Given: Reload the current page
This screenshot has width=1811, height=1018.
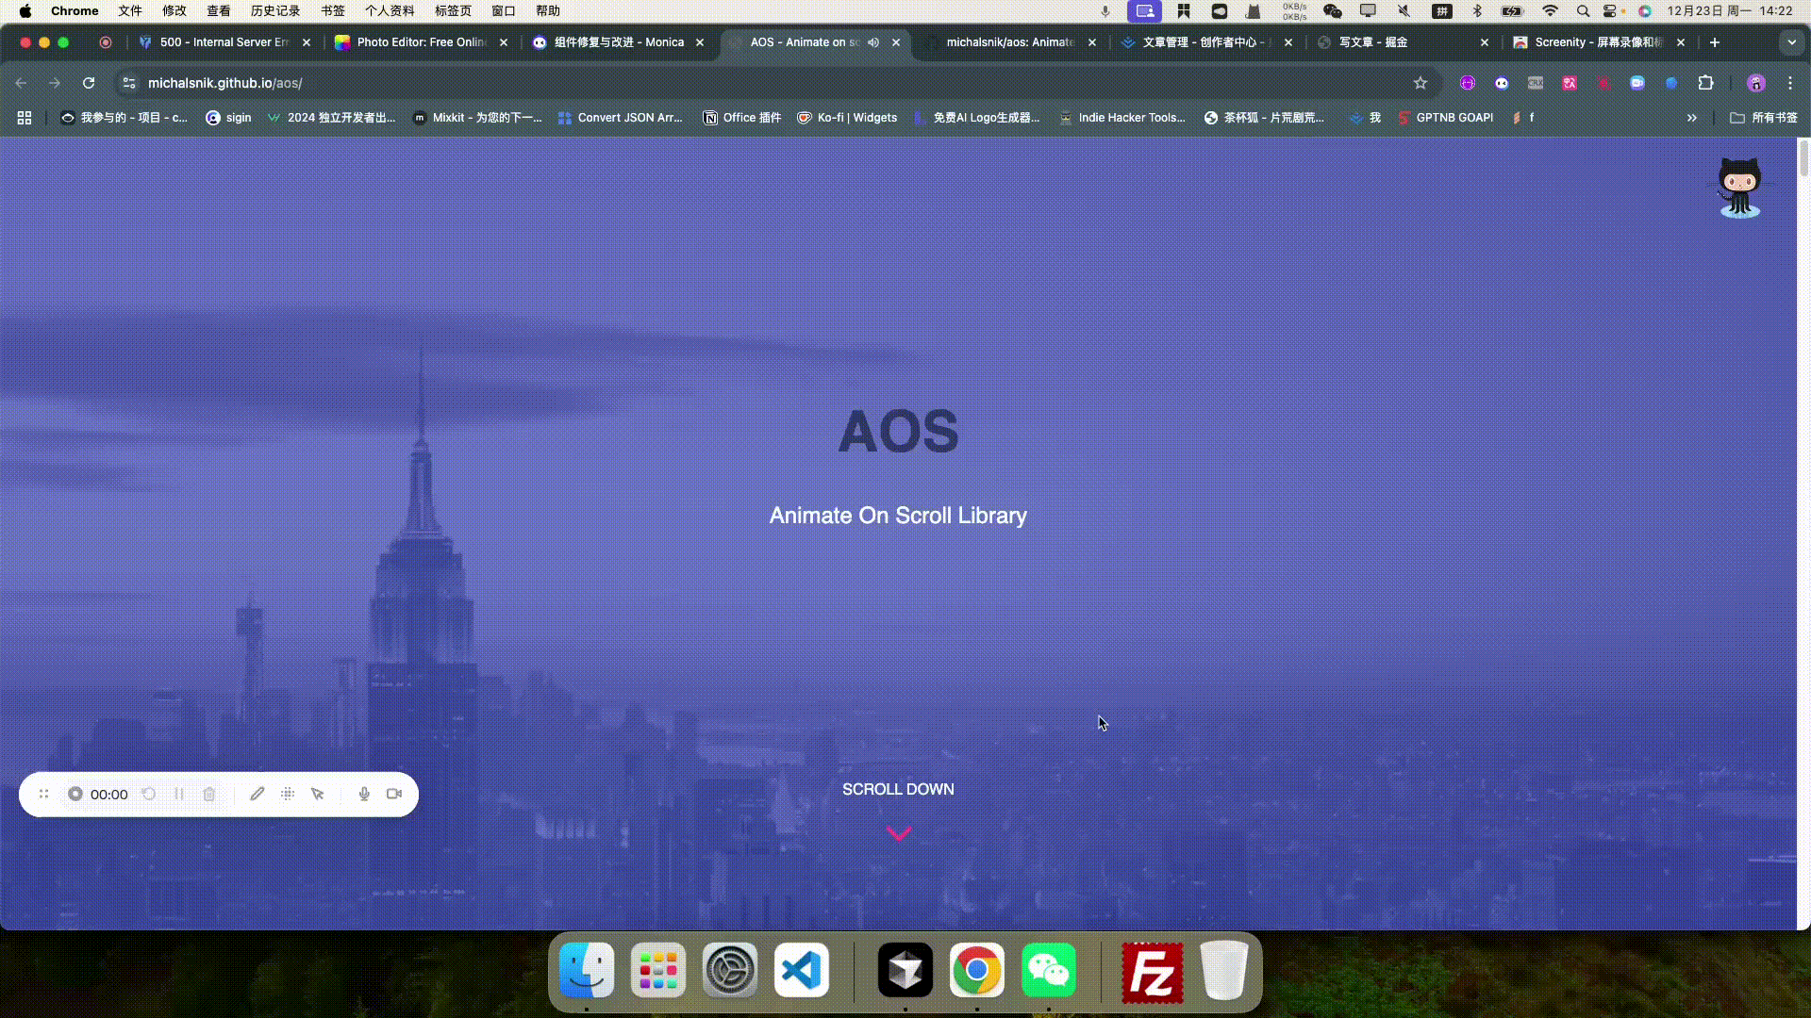Looking at the screenshot, I should pos(89,83).
